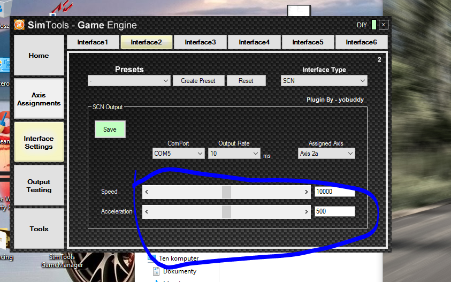Switch to Interface1 tab
Screen dimensions: 451x282
(93, 42)
